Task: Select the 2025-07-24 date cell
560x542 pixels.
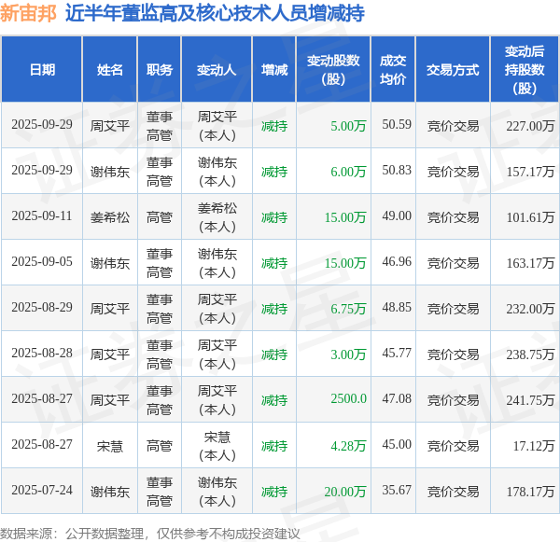Action: (x=42, y=491)
